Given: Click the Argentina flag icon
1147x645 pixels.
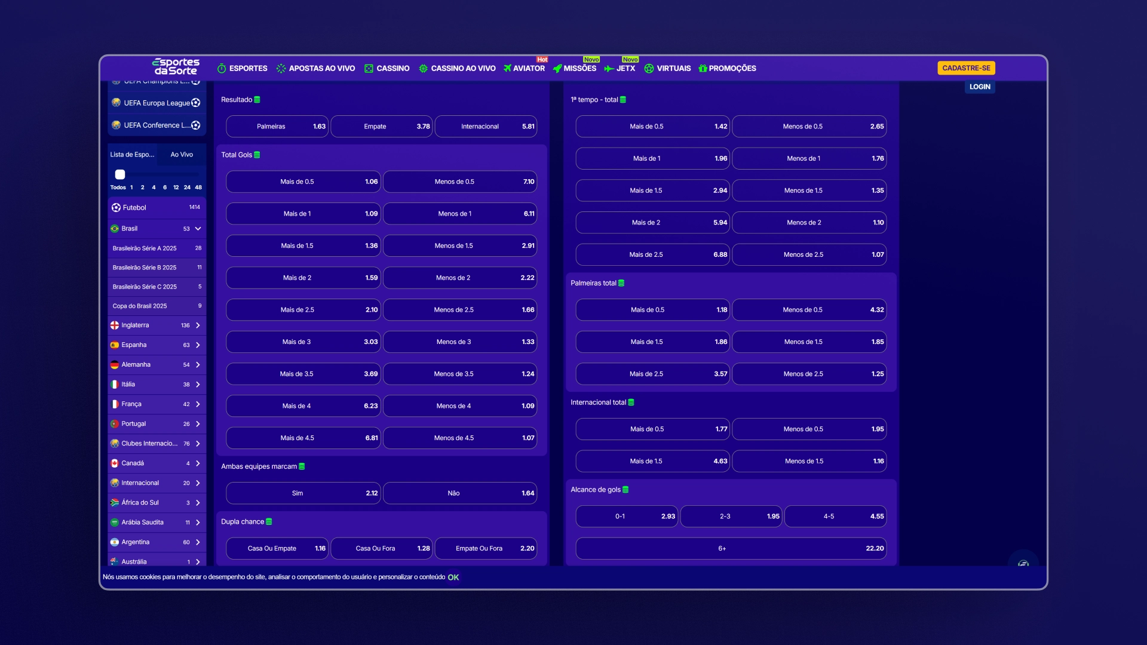Looking at the screenshot, I should [x=115, y=542].
